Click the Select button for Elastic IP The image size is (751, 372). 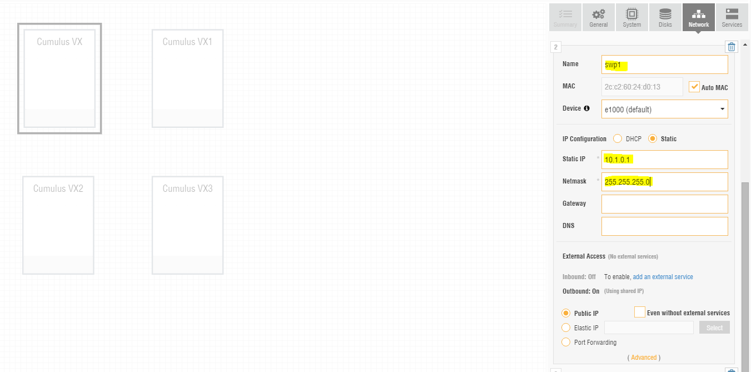(714, 328)
